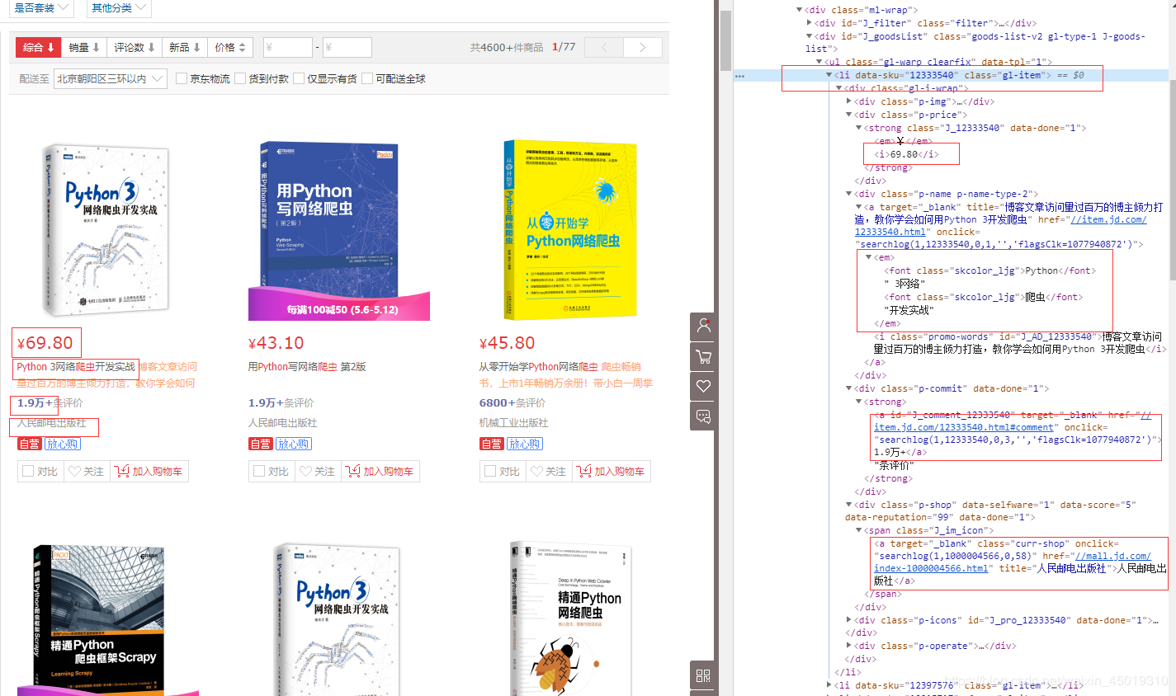The image size is (1176, 696).
Task: Click the page's vertical scrollbar thumb
Action: [725, 41]
